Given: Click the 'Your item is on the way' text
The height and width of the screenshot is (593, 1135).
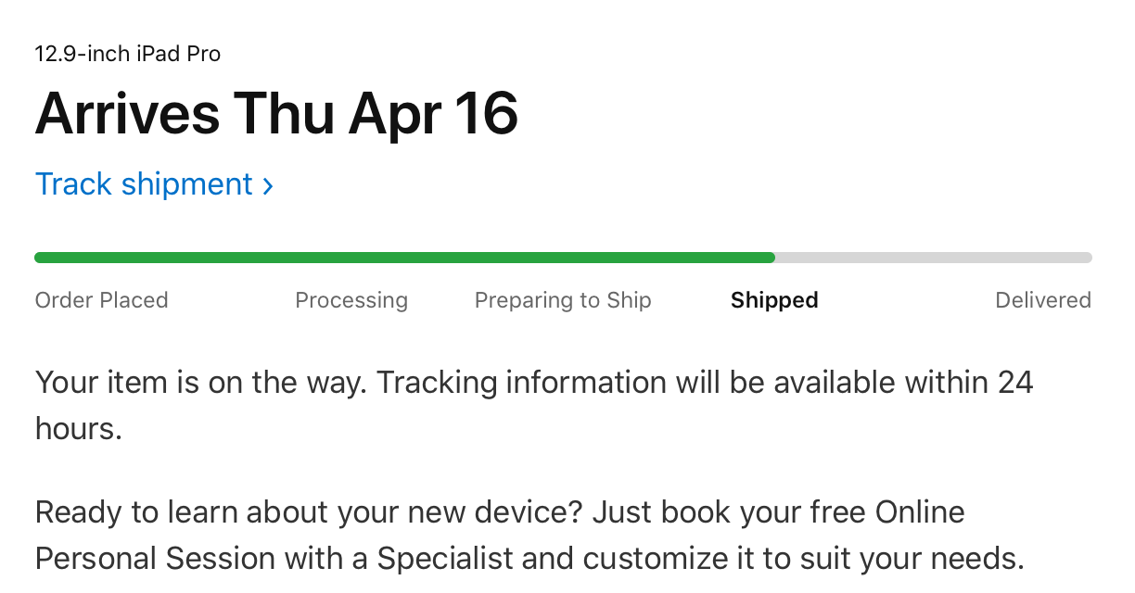Looking at the screenshot, I should pyautogui.click(x=201, y=382).
